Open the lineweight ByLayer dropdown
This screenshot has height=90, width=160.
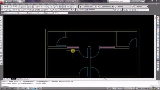tap(46, 13)
